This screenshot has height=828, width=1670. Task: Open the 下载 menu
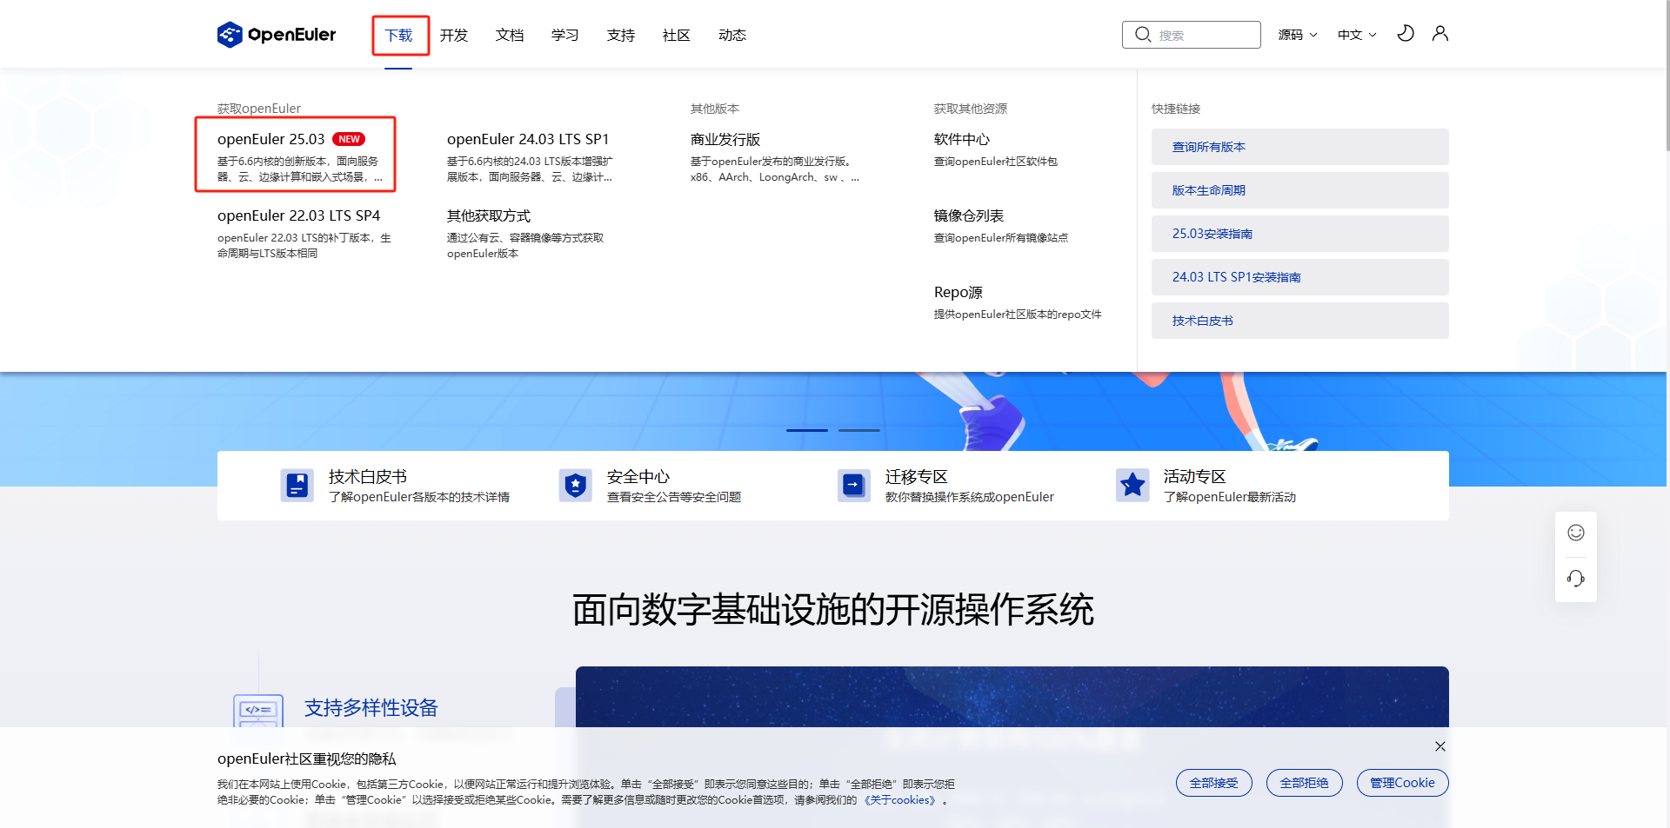tap(398, 35)
